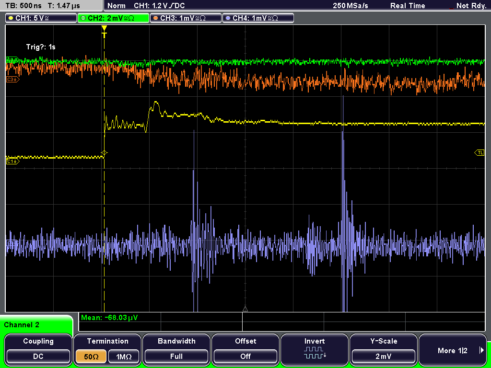Click the orange CH3 color dot

155,18
